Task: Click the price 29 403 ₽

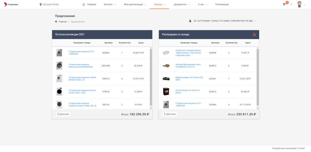Action: point(245,92)
